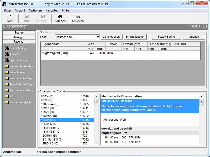This screenshot has height=157, width=210.
Task: Click the results list scrollbar thumb
Action: (96, 101)
